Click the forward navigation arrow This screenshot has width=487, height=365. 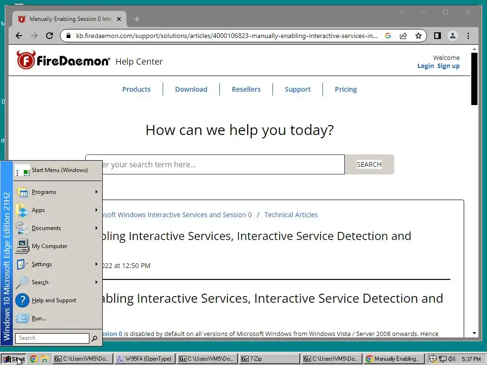point(34,36)
